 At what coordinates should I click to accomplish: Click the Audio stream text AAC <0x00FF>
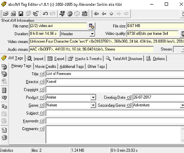click(x=41, y=49)
